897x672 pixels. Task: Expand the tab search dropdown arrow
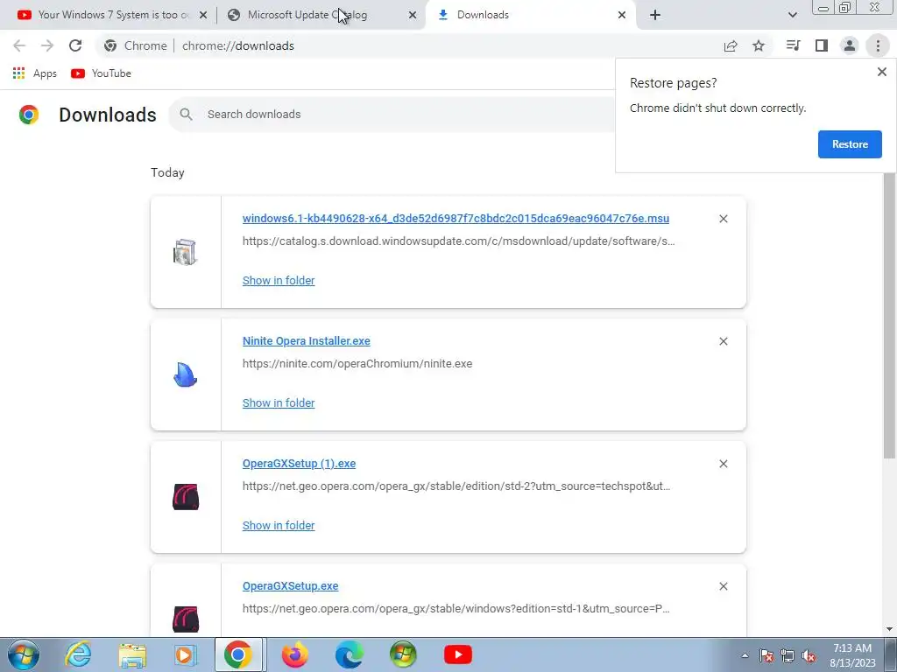tap(792, 16)
